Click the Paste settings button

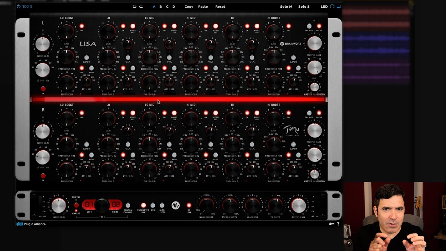point(203,7)
